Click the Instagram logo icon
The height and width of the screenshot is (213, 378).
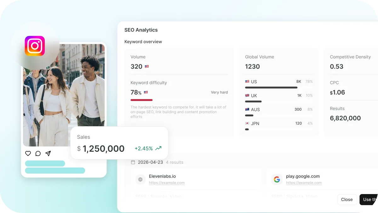click(x=35, y=46)
